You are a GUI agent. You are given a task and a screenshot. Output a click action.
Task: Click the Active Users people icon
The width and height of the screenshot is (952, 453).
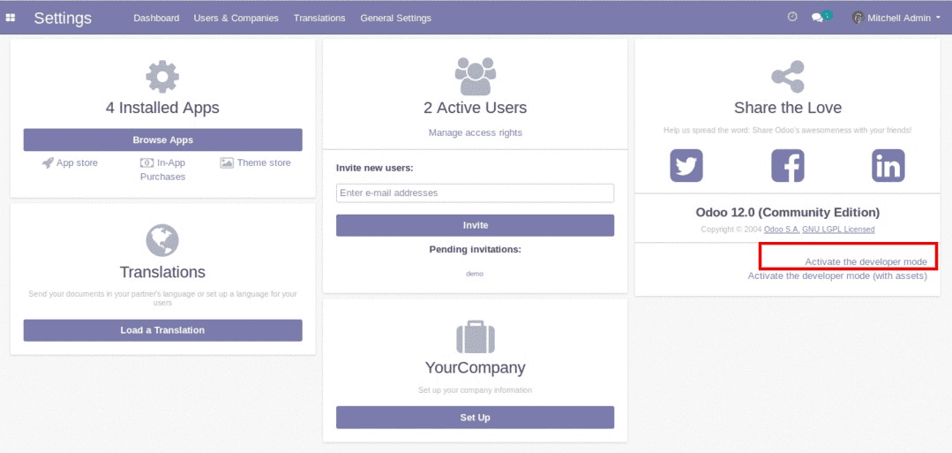coord(476,76)
